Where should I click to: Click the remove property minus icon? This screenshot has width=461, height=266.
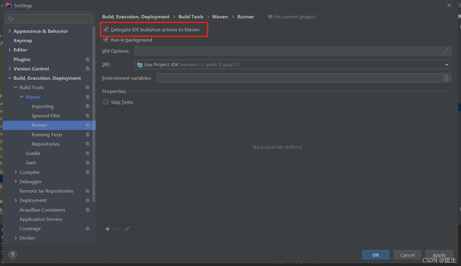117,229
